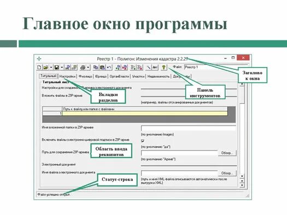Click the Copy toolbar icon

tap(96, 68)
